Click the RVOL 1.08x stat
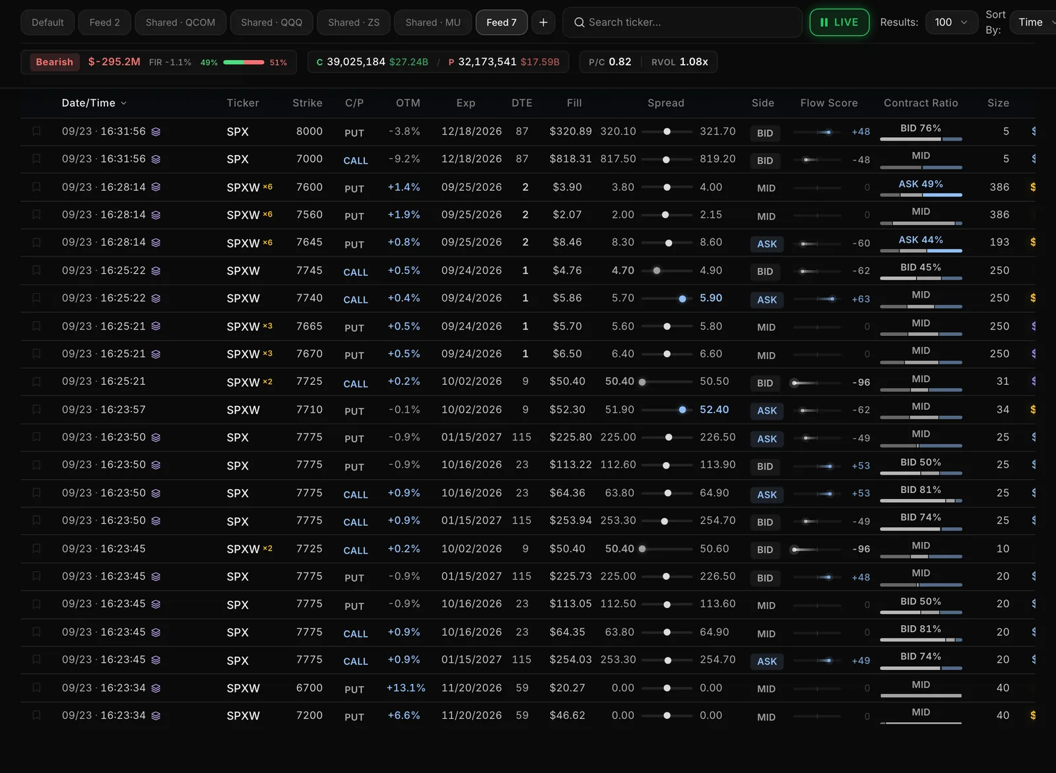 (680, 62)
